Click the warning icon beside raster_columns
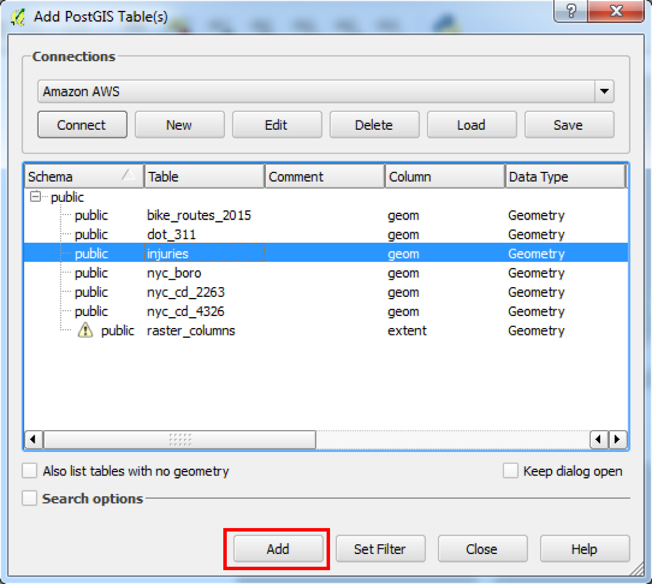Viewport: 652px width, 584px height. click(x=85, y=330)
